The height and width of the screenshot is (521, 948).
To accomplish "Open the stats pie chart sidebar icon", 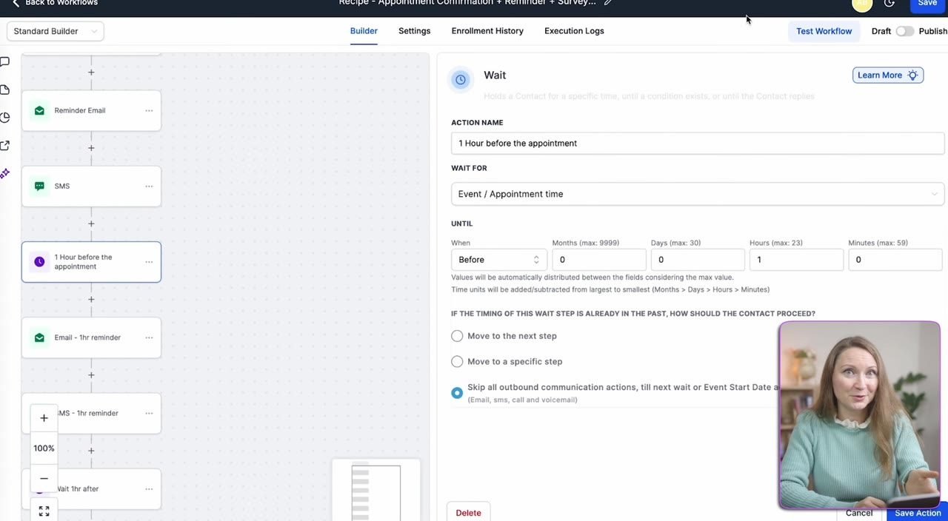I will 4,118.
